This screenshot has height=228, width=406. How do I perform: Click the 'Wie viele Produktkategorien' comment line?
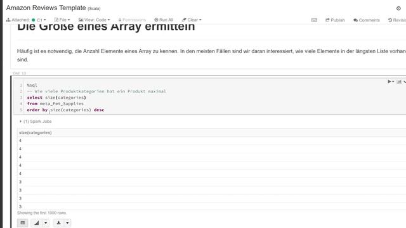96,91
